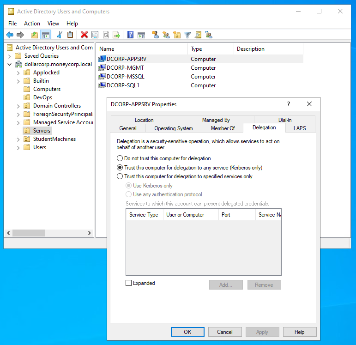356x345 pixels.
Task: Expand the Domain Controllers tree node
Action: point(18,106)
